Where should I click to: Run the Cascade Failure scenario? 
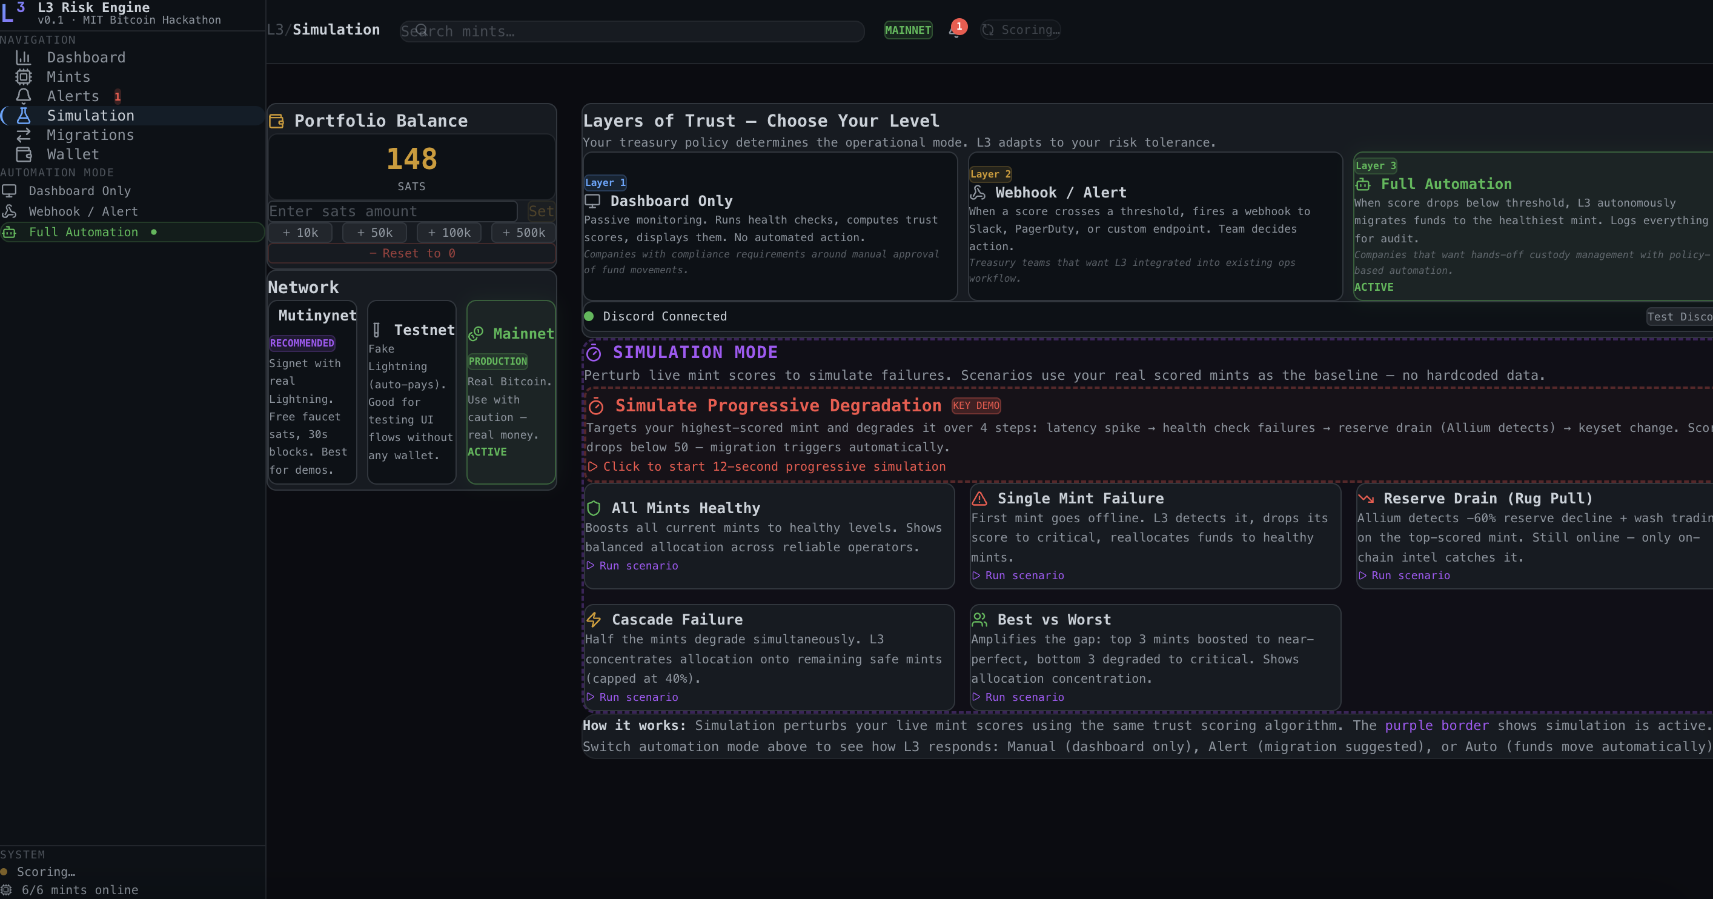coord(638,697)
